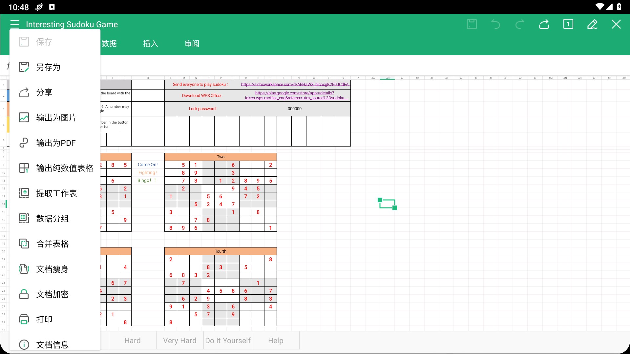Open the play.google.com WPS Office link
Image resolution: width=630 pixels, height=354 pixels.
coord(295,95)
